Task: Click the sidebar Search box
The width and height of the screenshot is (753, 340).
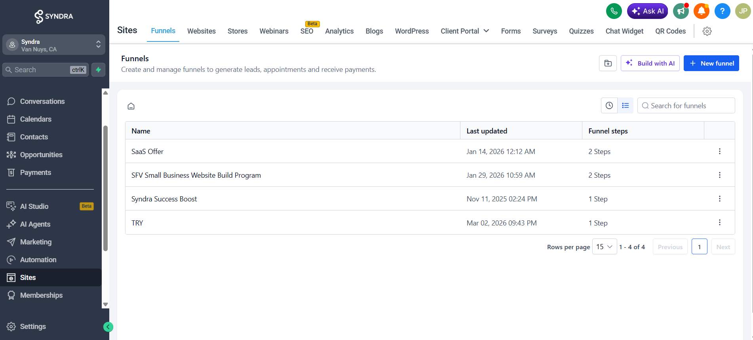Action: point(46,70)
